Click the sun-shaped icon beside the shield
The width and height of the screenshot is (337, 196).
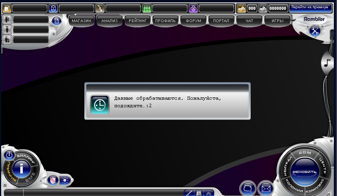[x=65, y=180]
